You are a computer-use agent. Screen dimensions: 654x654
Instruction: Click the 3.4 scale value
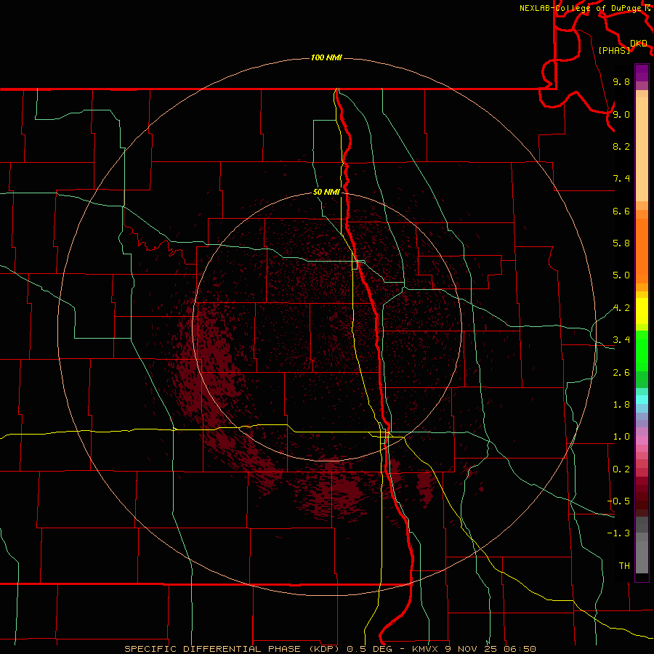(621, 340)
